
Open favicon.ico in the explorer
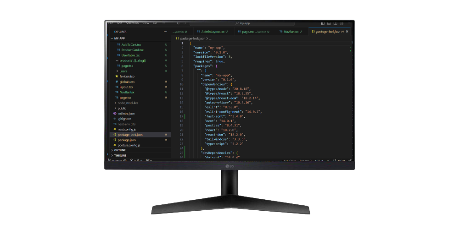[140, 77]
